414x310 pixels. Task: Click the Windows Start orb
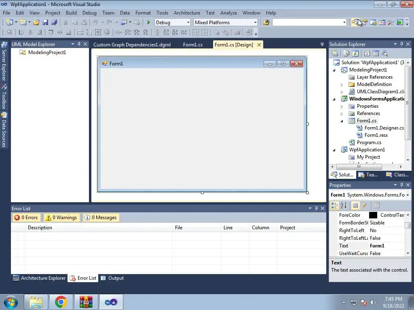[x=11, y=302]
